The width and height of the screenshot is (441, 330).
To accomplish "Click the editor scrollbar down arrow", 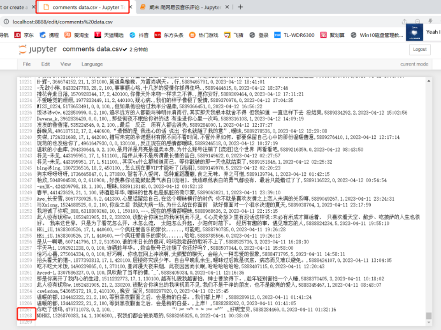I will pos(429,322).
